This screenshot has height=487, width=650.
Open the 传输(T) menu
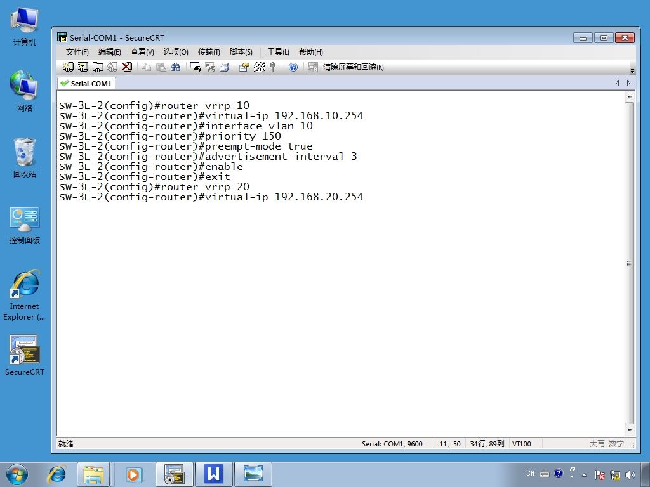click(x=208, y=52)
